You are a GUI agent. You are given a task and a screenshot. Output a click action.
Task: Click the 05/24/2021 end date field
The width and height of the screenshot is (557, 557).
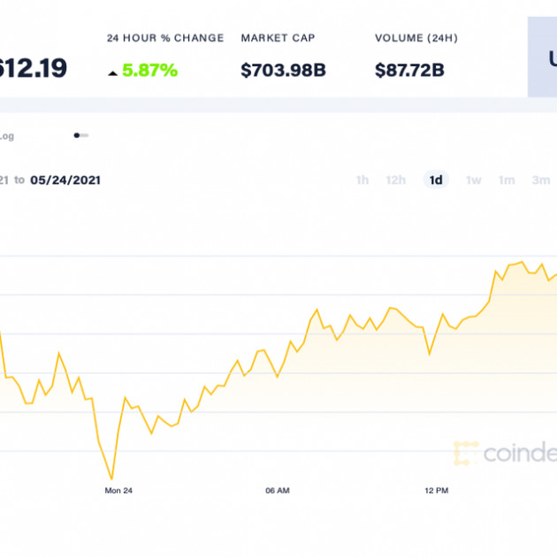(65, 179)
